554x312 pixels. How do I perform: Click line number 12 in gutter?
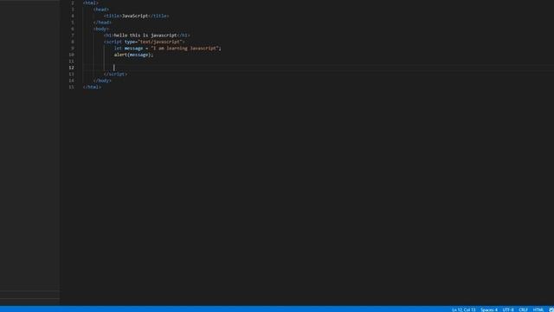(x=71, y=68)
